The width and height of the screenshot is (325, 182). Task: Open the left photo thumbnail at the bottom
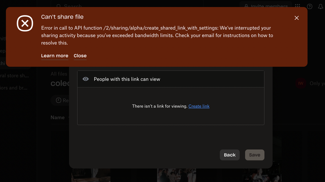point(91,174)
